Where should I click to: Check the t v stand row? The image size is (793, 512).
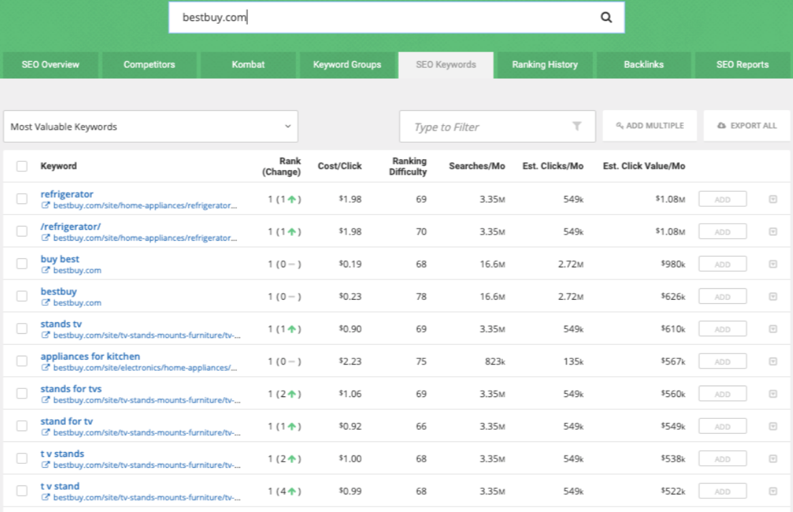point(22,490)
